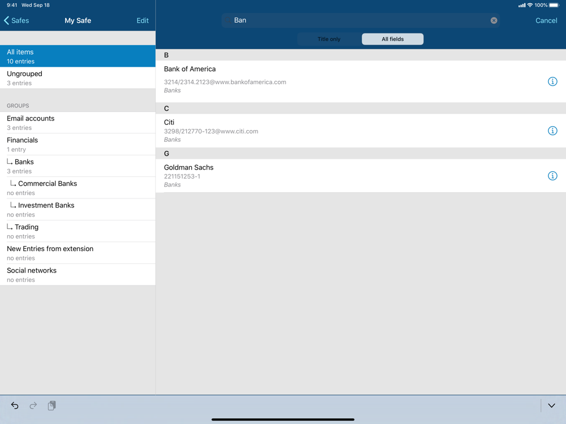Tap the iPad home indicator bar

tap(283, 419)
